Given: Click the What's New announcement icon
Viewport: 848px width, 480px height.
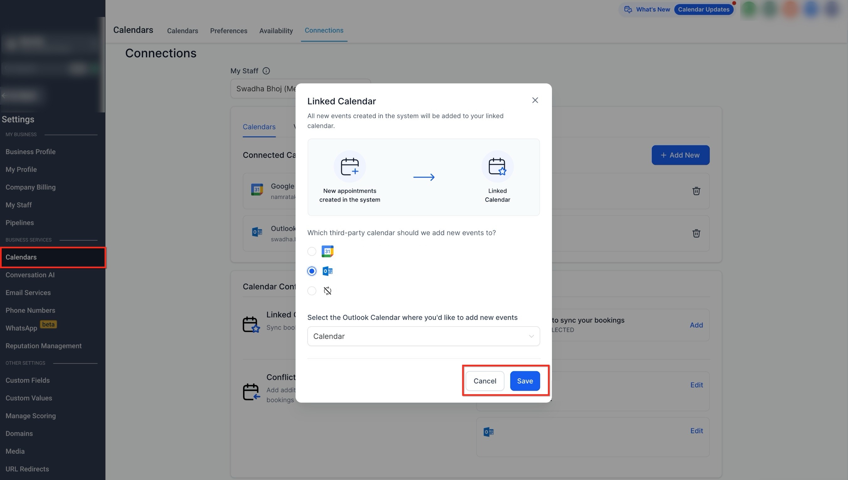Looking at the screenshot, I should tap(628, 9).
